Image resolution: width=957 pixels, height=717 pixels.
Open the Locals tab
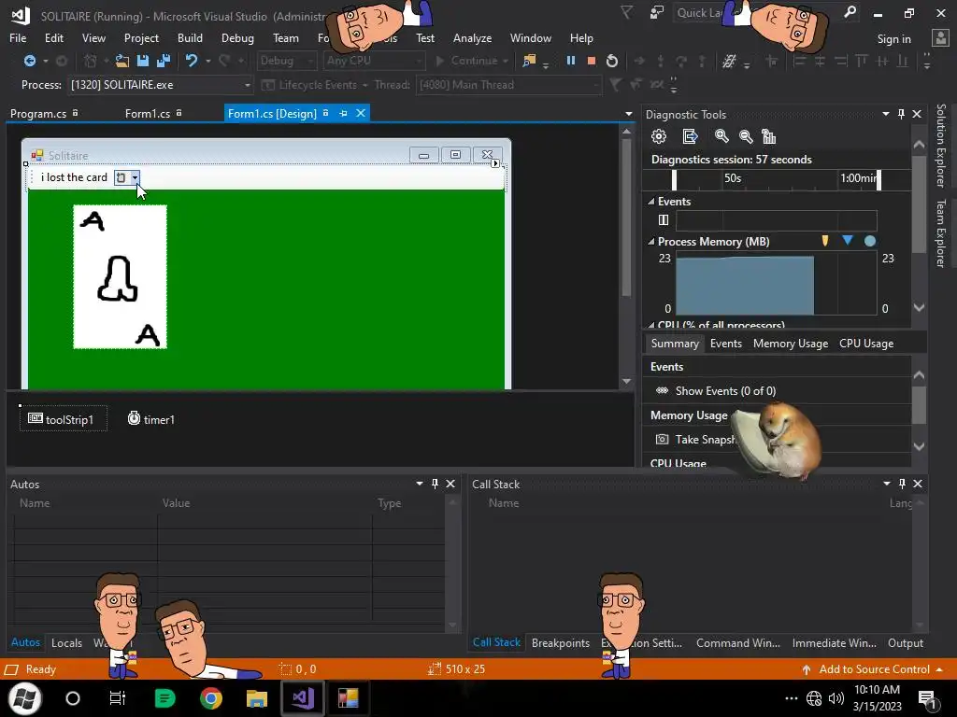pos(66,642)
